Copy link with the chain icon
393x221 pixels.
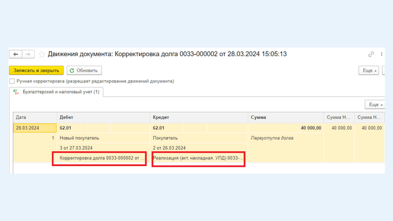371,54
